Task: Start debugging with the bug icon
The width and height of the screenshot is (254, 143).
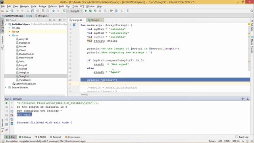Action: point(90,11)
